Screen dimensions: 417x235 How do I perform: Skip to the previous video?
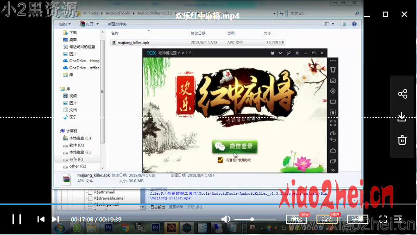coord(41,219)
